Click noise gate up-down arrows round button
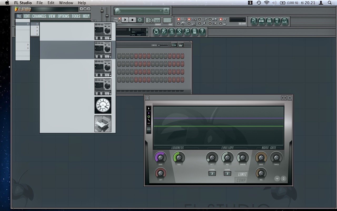This screenshot has width=337, height=211. (283, 179)
